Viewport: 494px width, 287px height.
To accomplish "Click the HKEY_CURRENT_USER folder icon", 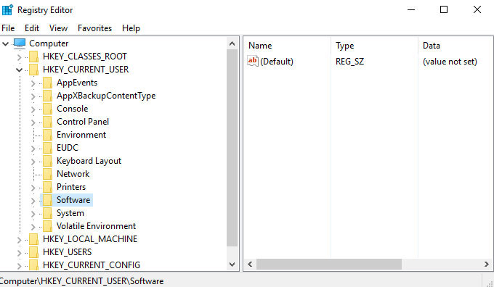I will (33, 70).
